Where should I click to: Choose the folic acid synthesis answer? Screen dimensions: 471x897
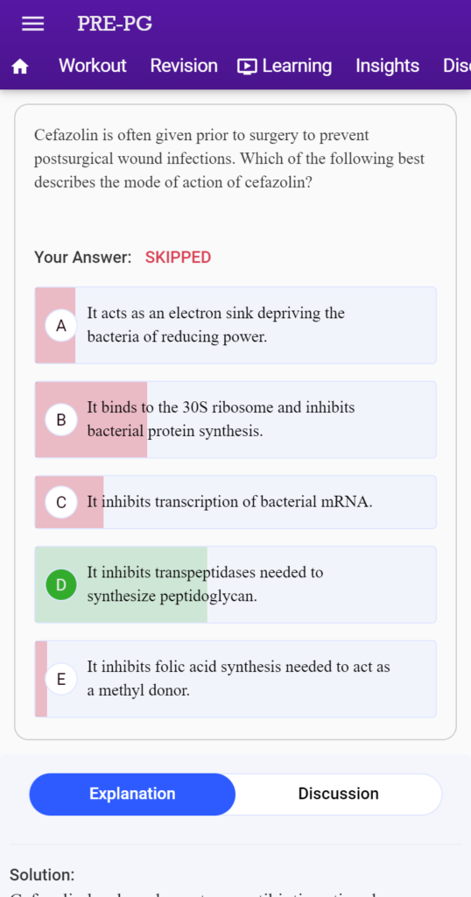click(235, 679)
